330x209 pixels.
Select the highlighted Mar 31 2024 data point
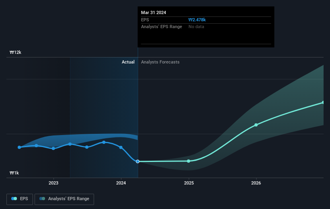click(137, 162)
